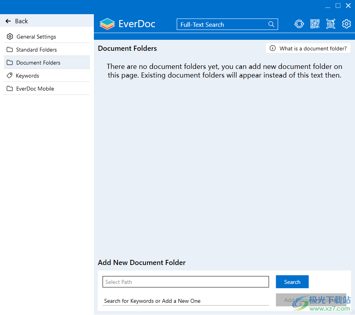355x315 pixels.
Task: Open What is a document folder help
Action: tap(308, 48)
